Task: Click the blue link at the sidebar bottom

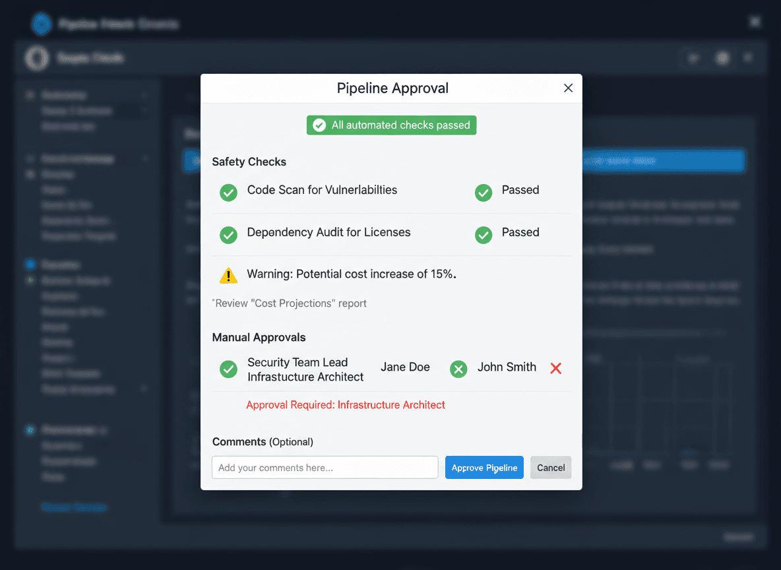Action: [x=74, y=507]
